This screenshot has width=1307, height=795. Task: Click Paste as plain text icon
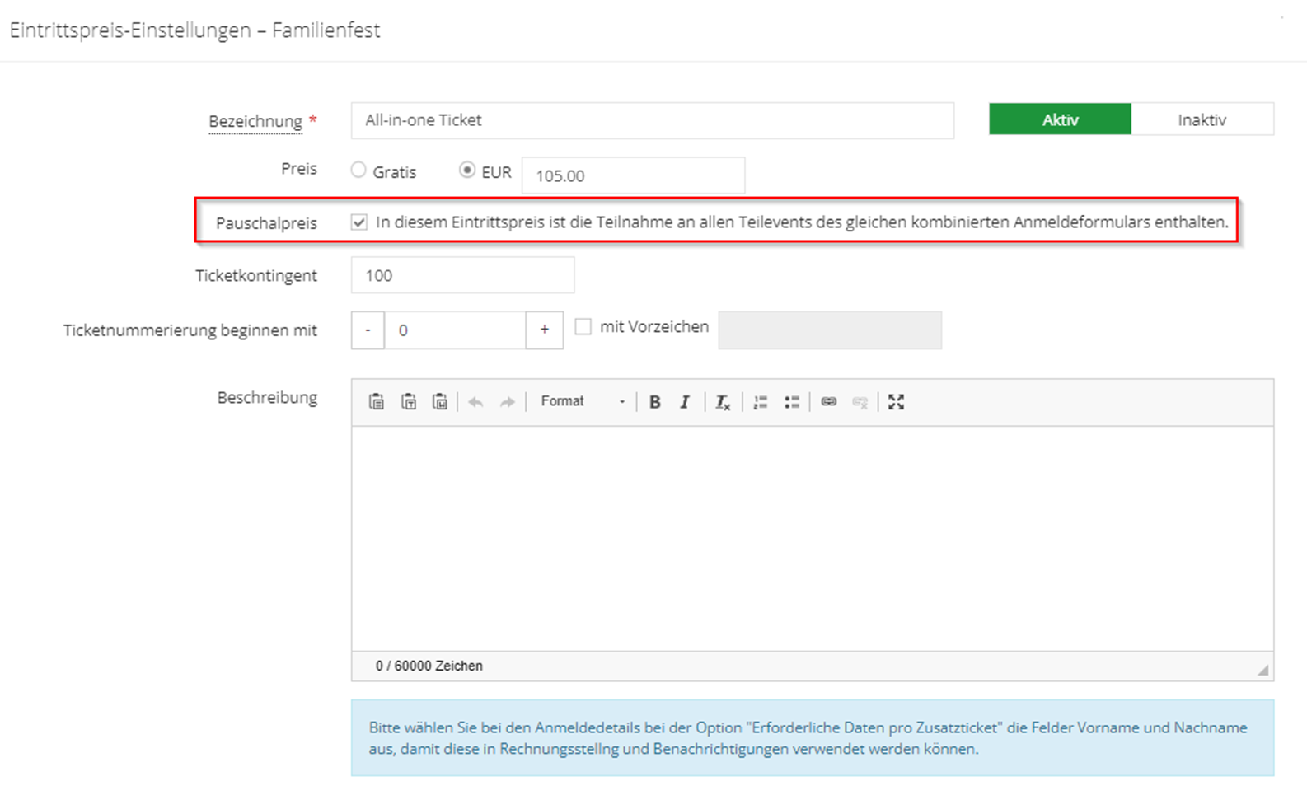[409, 402]
